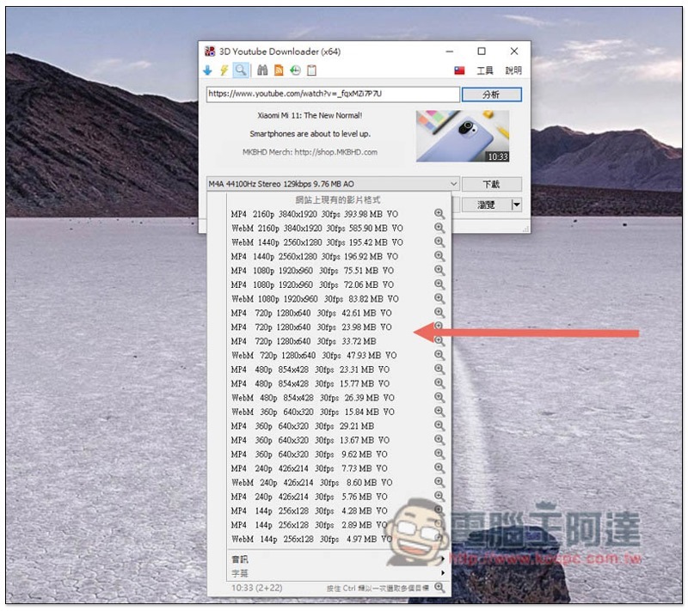Preview the MP4 2160p 393.98 MB format
688x611 pixels.
(439, 214)
